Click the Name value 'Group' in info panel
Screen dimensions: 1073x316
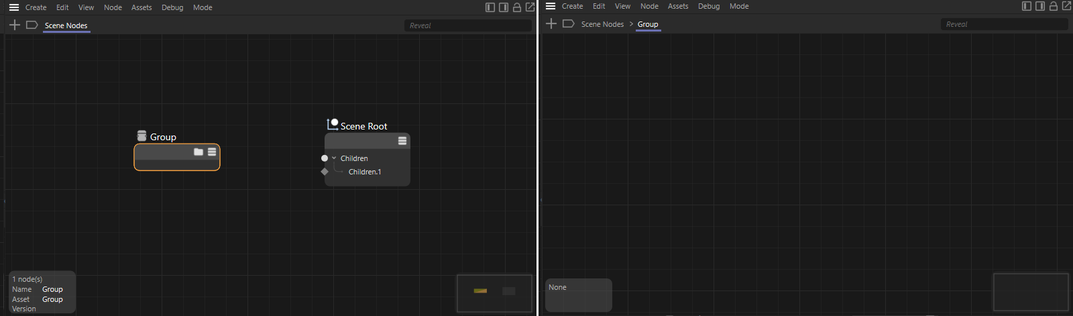pyautogui.click(x=52, y=289)
